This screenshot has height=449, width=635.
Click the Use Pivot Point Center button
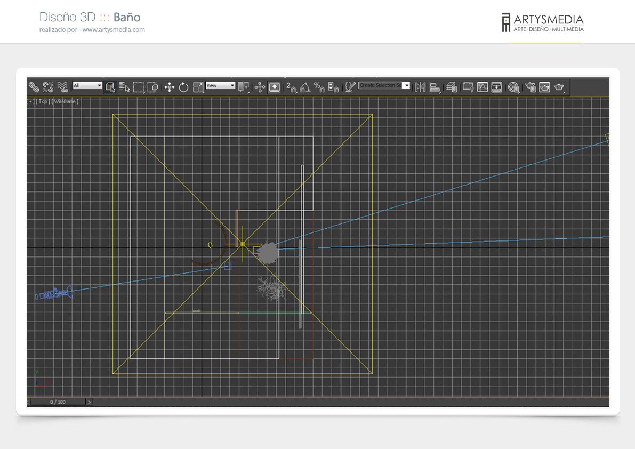[x=243, y=87]
